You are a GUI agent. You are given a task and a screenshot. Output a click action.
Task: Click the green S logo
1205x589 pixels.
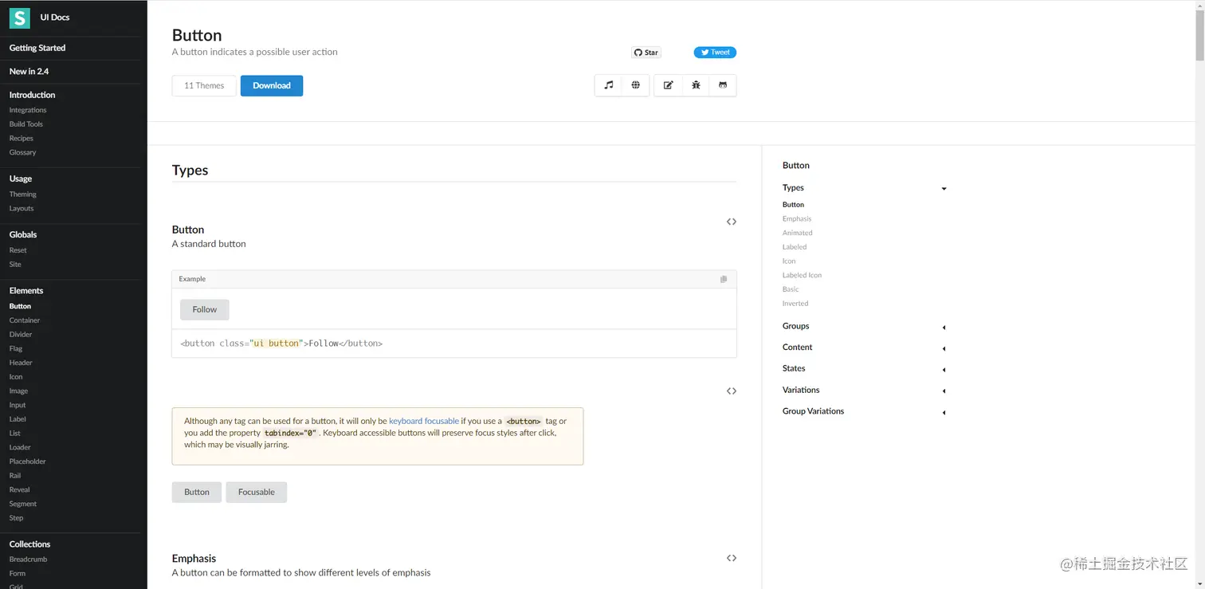(19, 18)
